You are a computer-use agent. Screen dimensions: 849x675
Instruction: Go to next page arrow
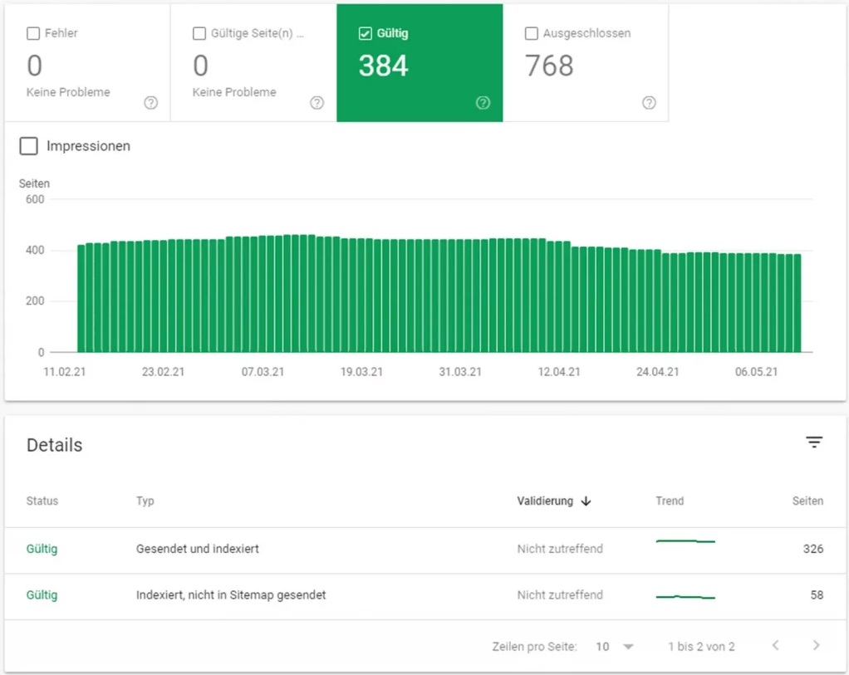click(x=816, y=645)
